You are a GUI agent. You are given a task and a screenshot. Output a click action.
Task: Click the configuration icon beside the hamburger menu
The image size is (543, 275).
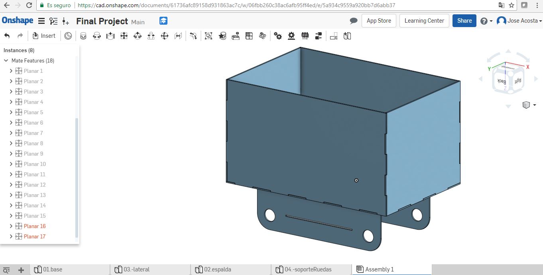point(53,21)
